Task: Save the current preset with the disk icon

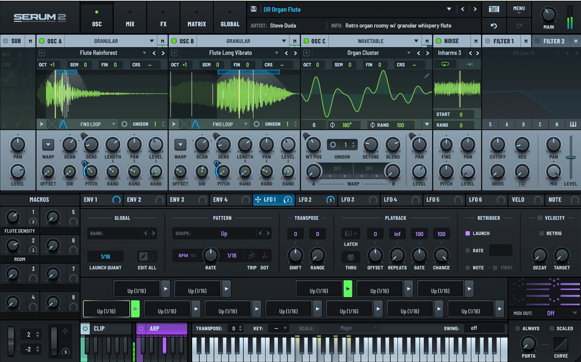Action: pos(253,9)
